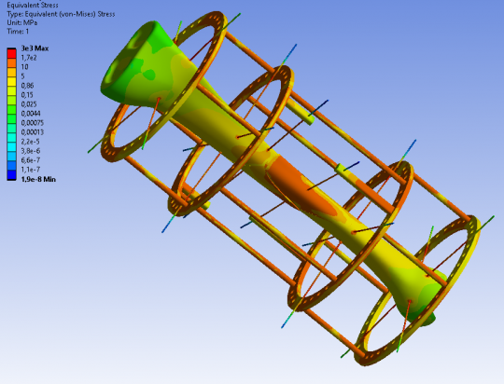Click the 'Equivalent Stress' title text
Image resolution: width=504 pixels, height=384 pixels.
tap(33, 6)
